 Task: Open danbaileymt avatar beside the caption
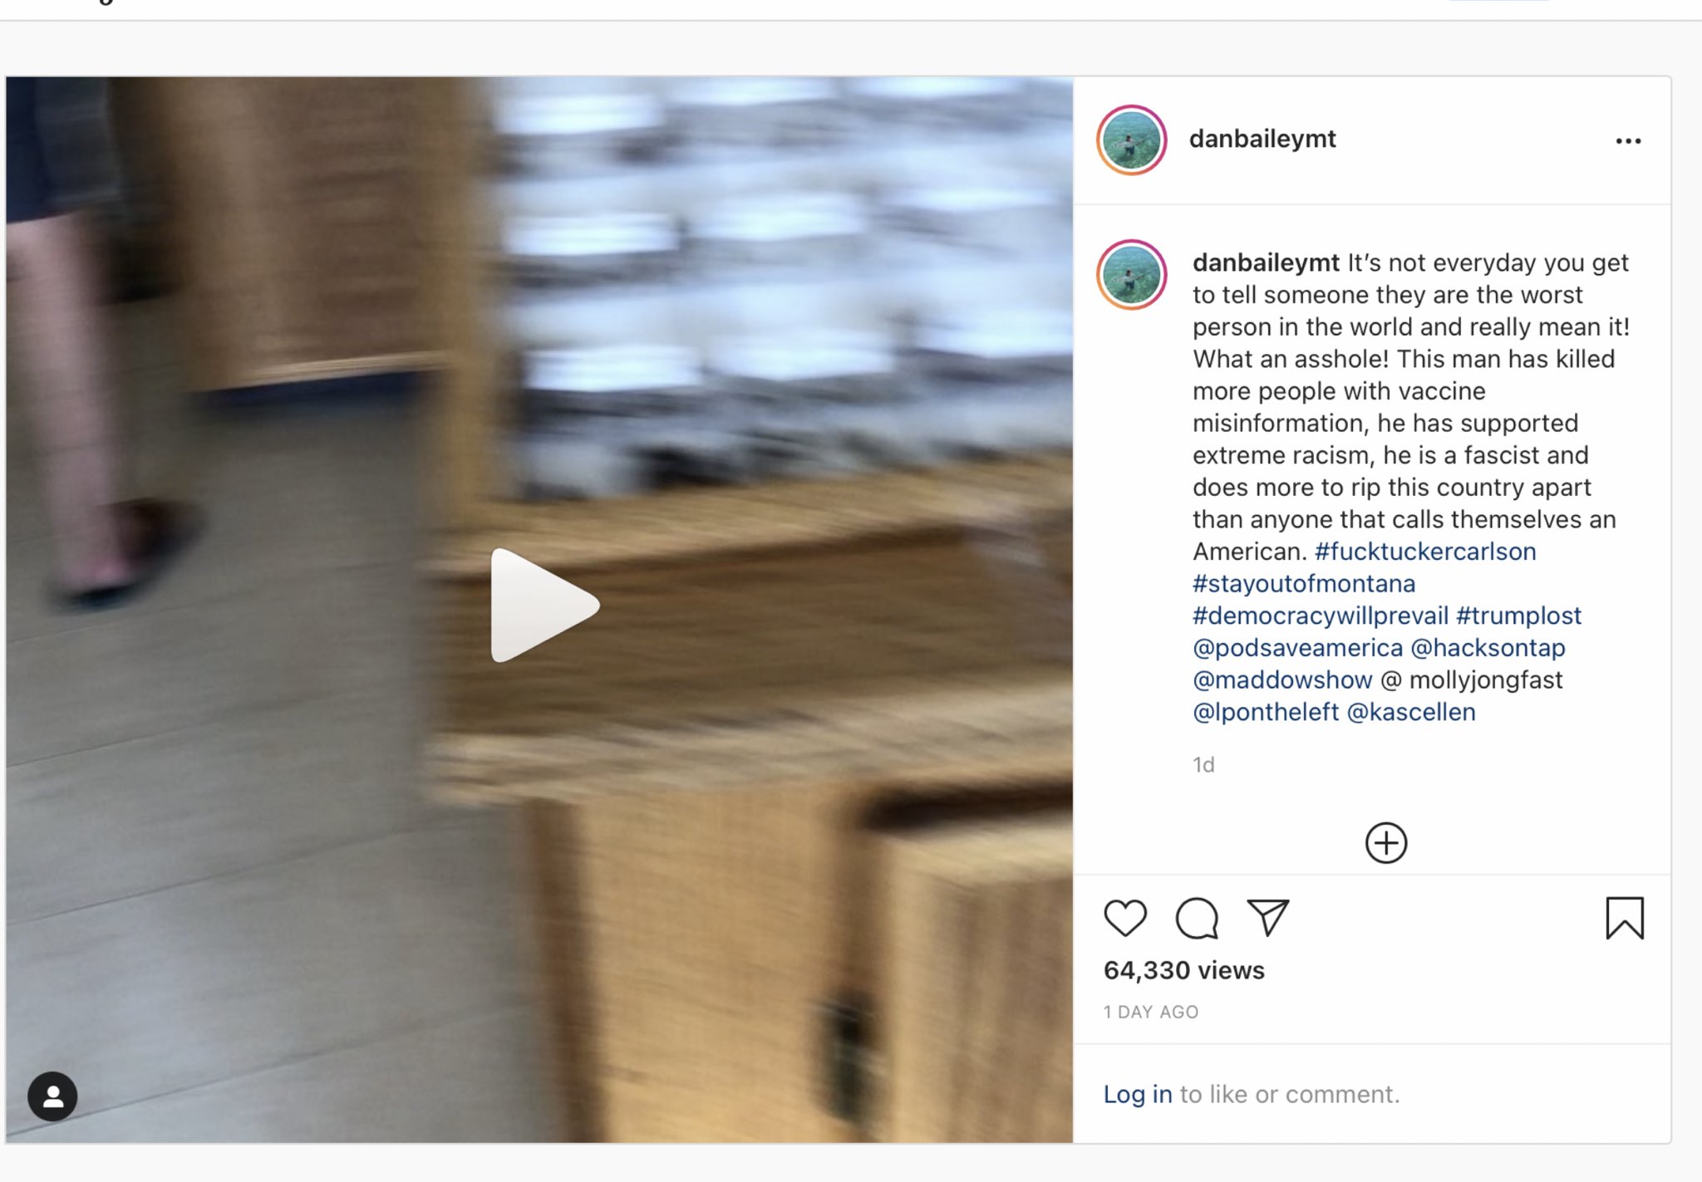(x=1131, y=275)
